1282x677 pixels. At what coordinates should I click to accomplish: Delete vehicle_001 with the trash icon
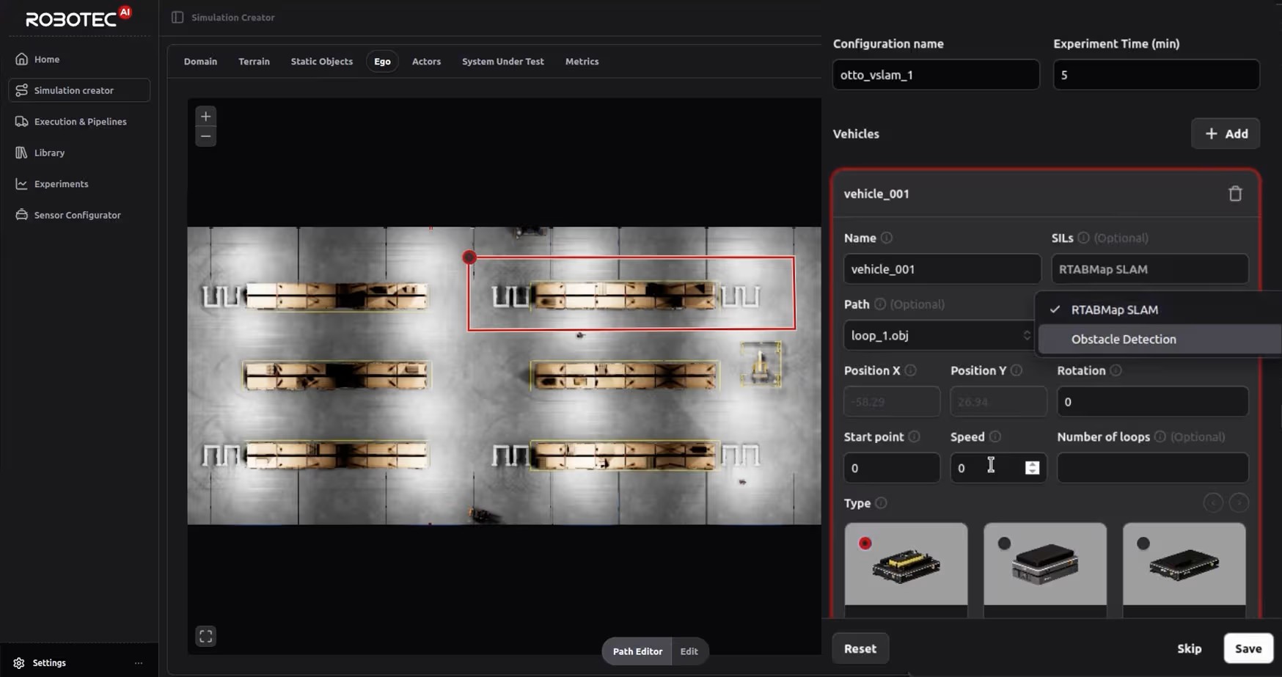1235,194
